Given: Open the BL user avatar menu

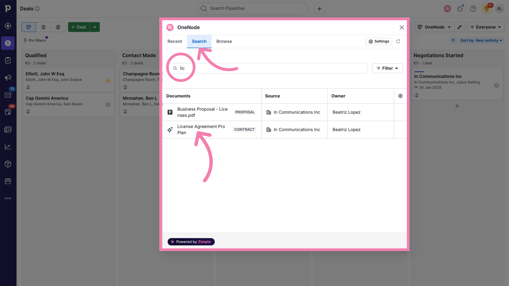Looking at the screenshot, I should point(499,9).
